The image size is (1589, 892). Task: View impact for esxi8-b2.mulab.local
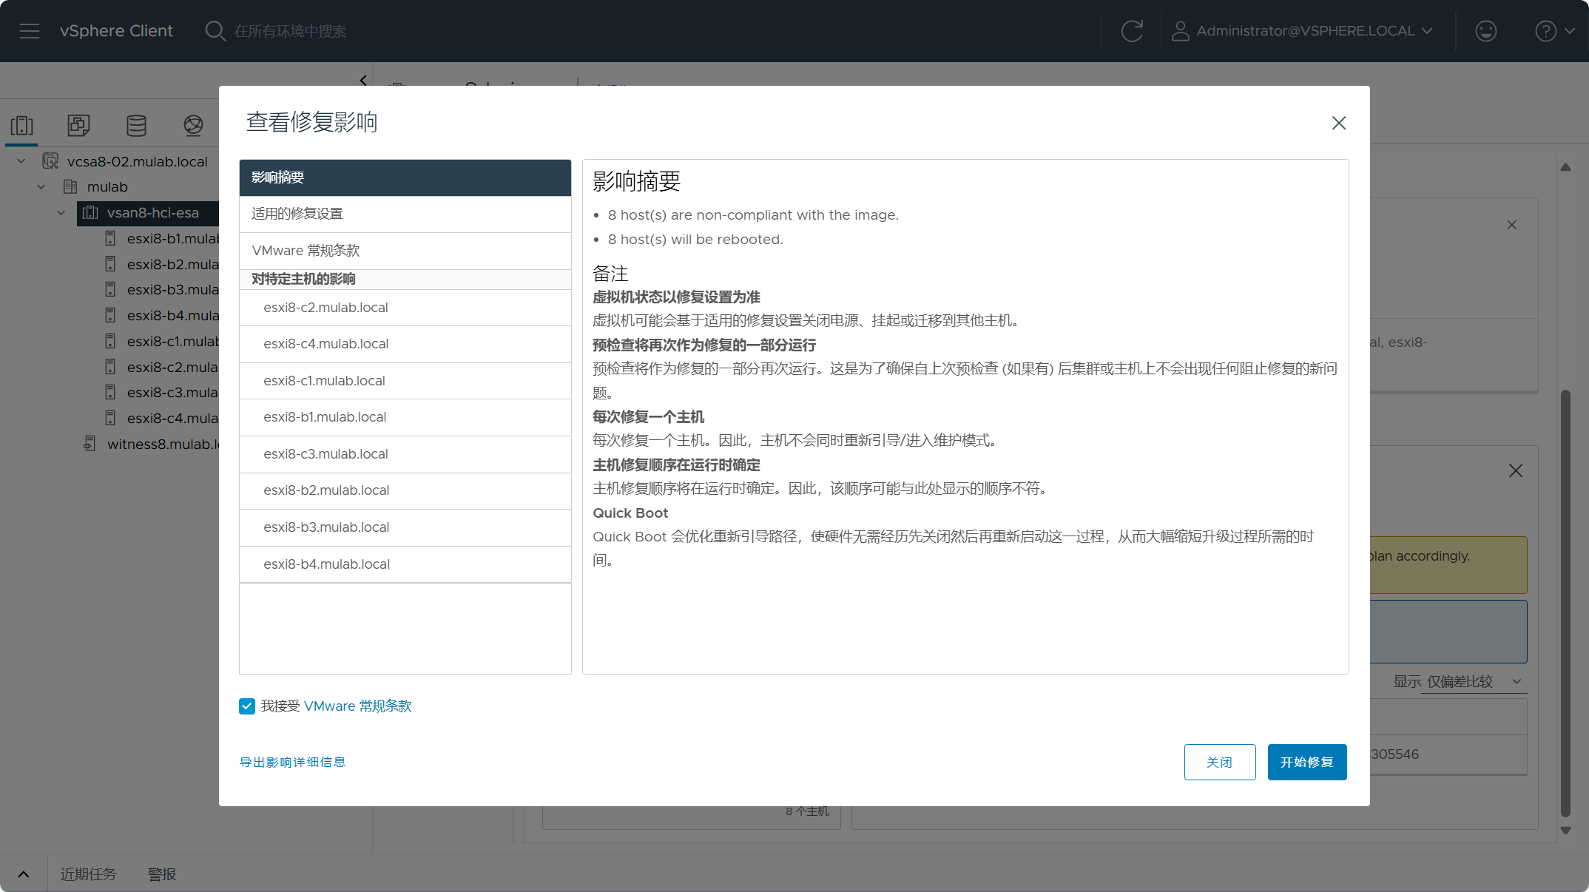click(x=405, y=490)
